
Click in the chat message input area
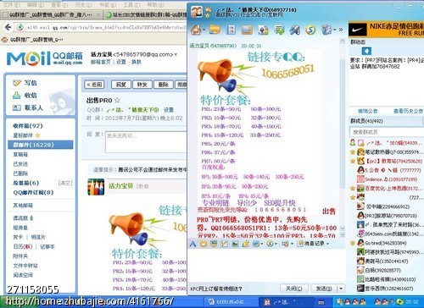click(265, 265)
